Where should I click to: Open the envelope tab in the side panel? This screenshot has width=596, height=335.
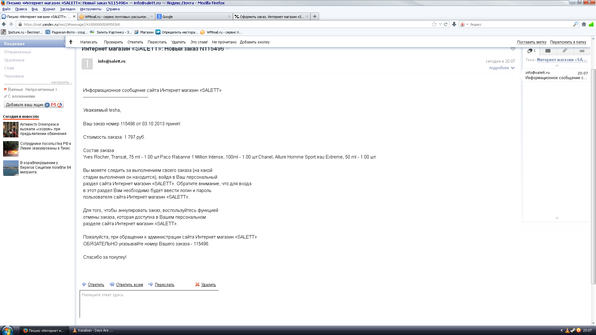548,51
